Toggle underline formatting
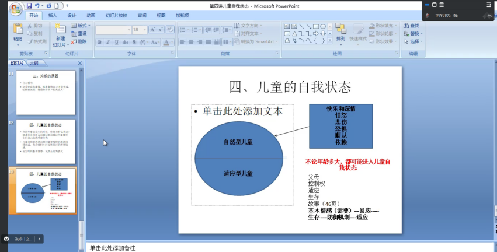Screen dimensions: 497x252 coord(116,42)
